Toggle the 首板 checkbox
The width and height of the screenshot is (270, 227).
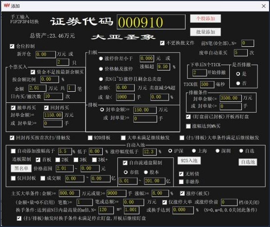38,160
